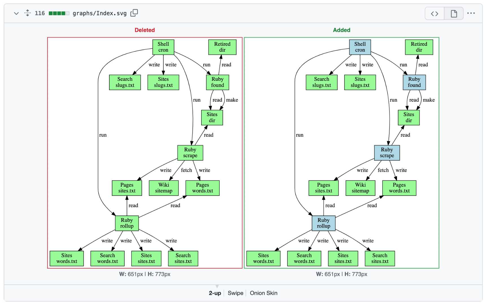486x305 pixels.
Task: Expand all diff lines icon
Action: pyautogui.click(x=27, y=13)
